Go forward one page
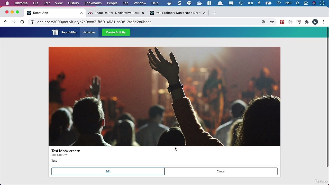Viewport: 329px width, 185px height. (14, 22)
